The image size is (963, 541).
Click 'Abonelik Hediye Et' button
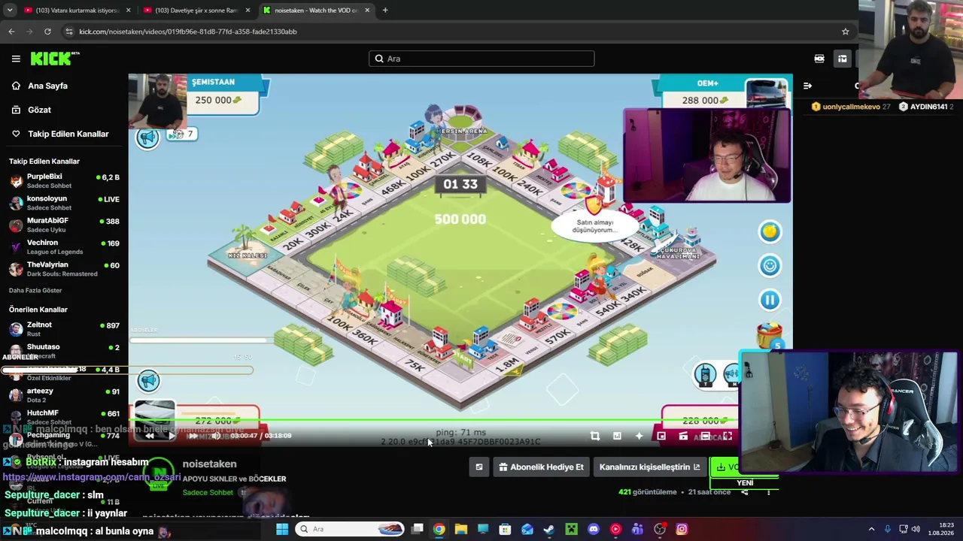541,467
